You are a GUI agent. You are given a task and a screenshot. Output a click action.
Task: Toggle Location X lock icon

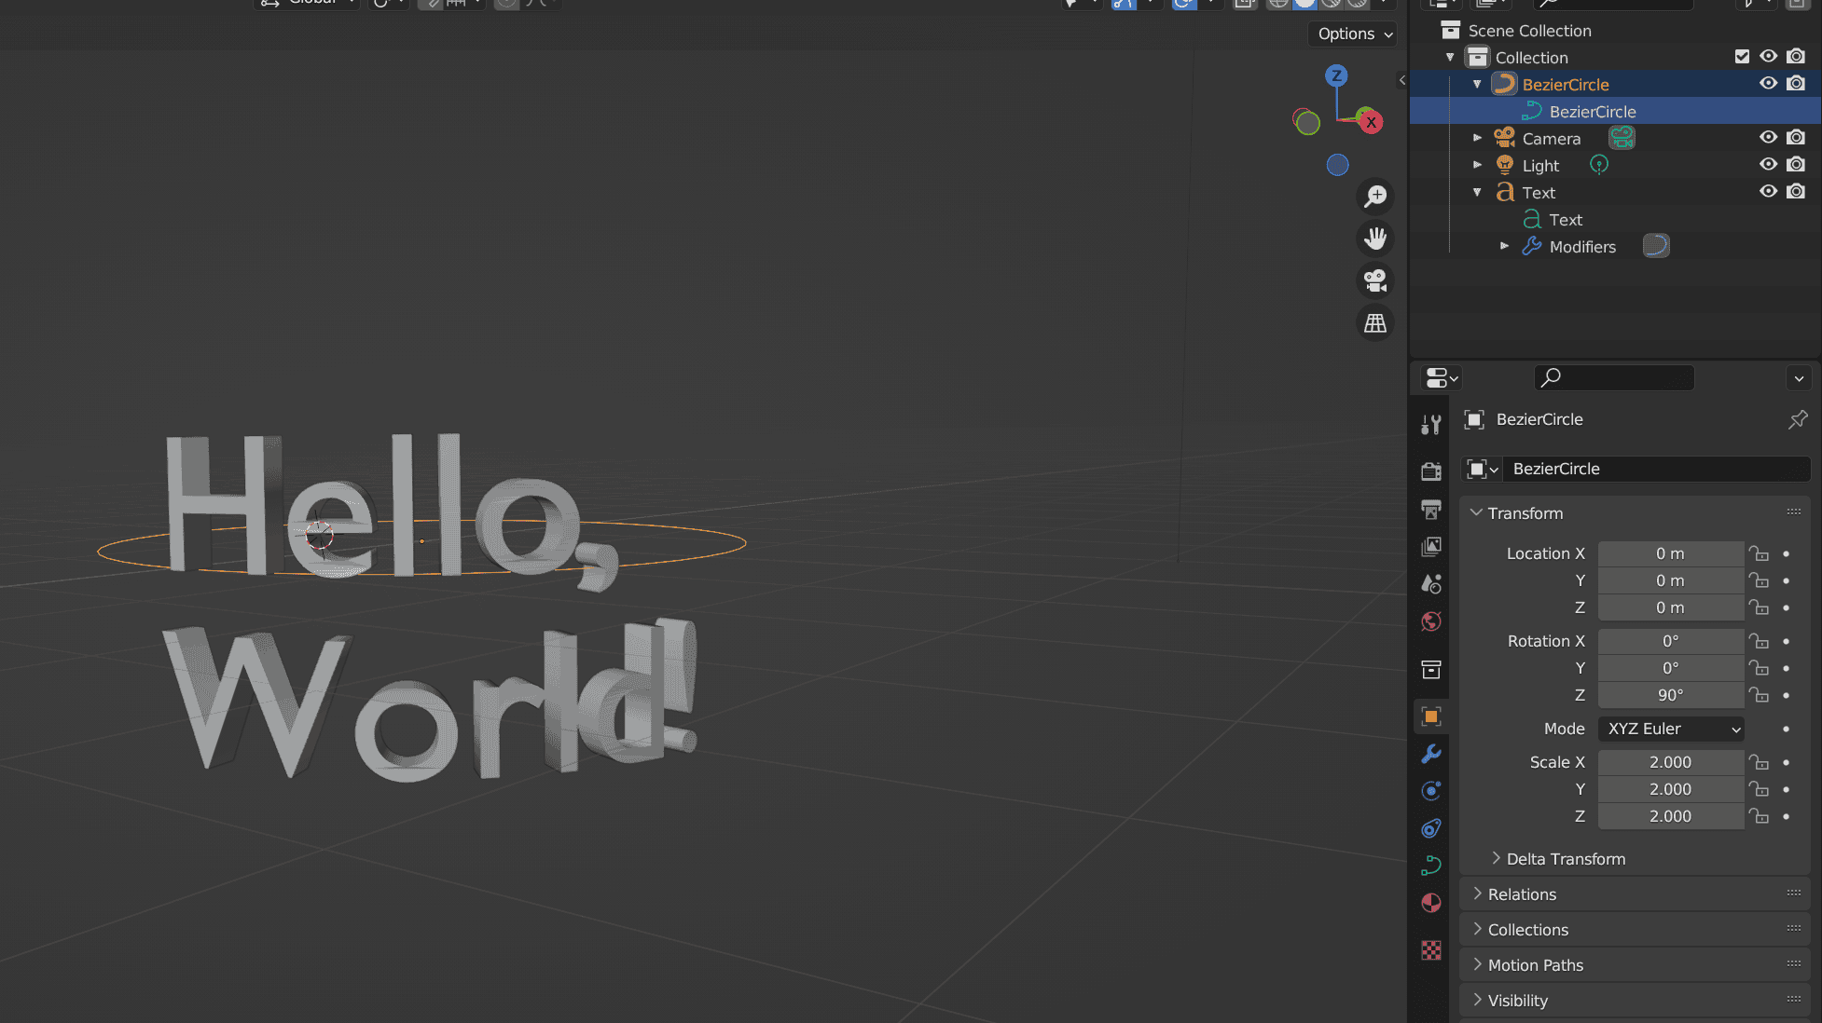point(1759,553)
